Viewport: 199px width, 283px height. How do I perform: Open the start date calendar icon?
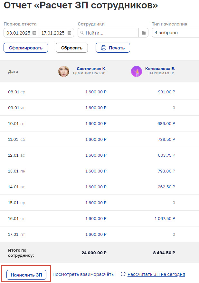click(34, 33)
